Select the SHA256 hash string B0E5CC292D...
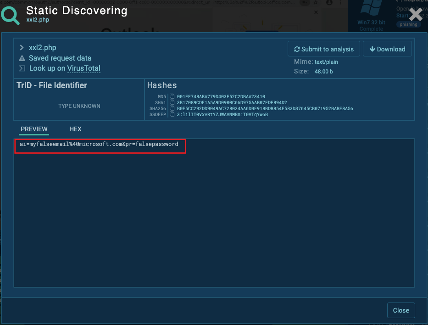The height and width of the screenshot is (325, 428). pos(265,108)
